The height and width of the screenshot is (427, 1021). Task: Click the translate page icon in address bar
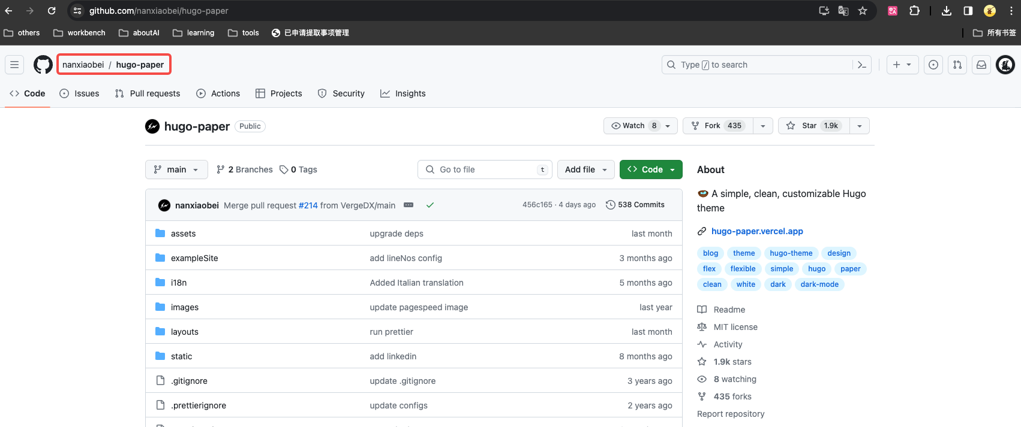click(x=843, y=11)
